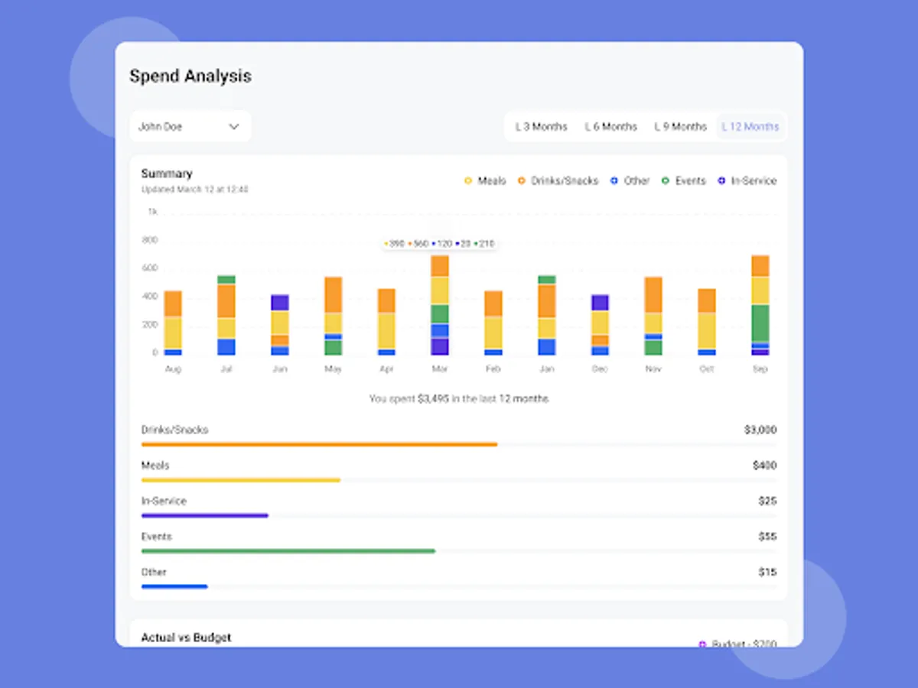Click the Mar bar value tooltip
The width and height of the screenshot is (918, 688).
[439, 243]
